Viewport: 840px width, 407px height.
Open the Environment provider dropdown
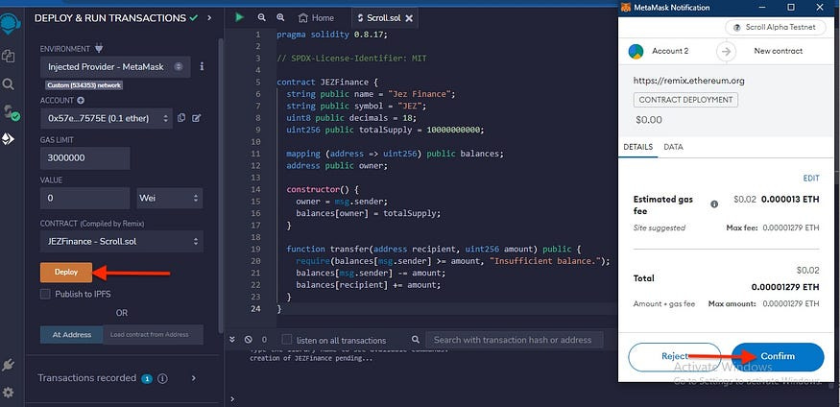(115, 67)
